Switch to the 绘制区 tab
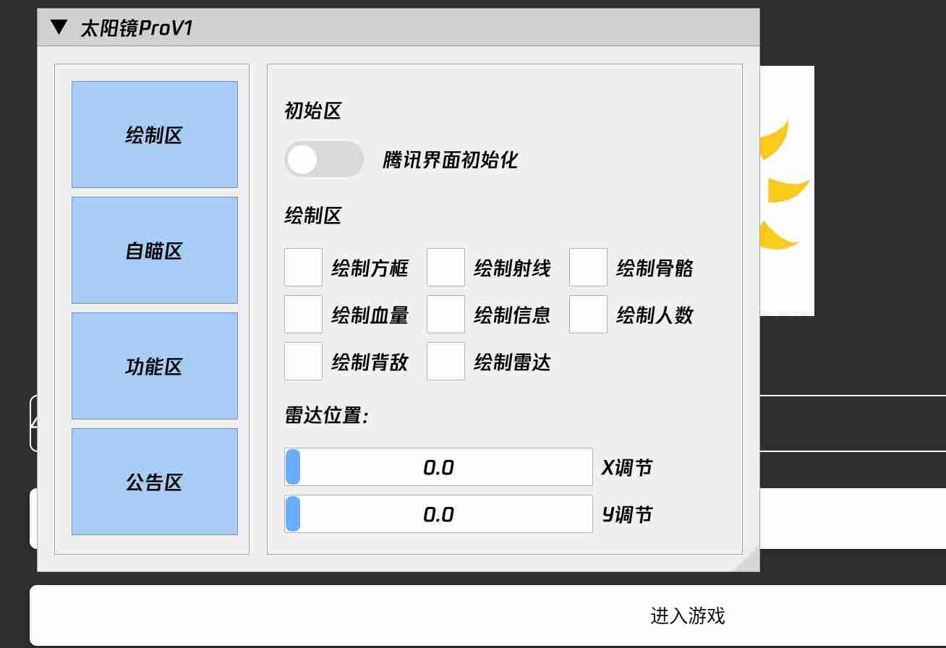 155,135
